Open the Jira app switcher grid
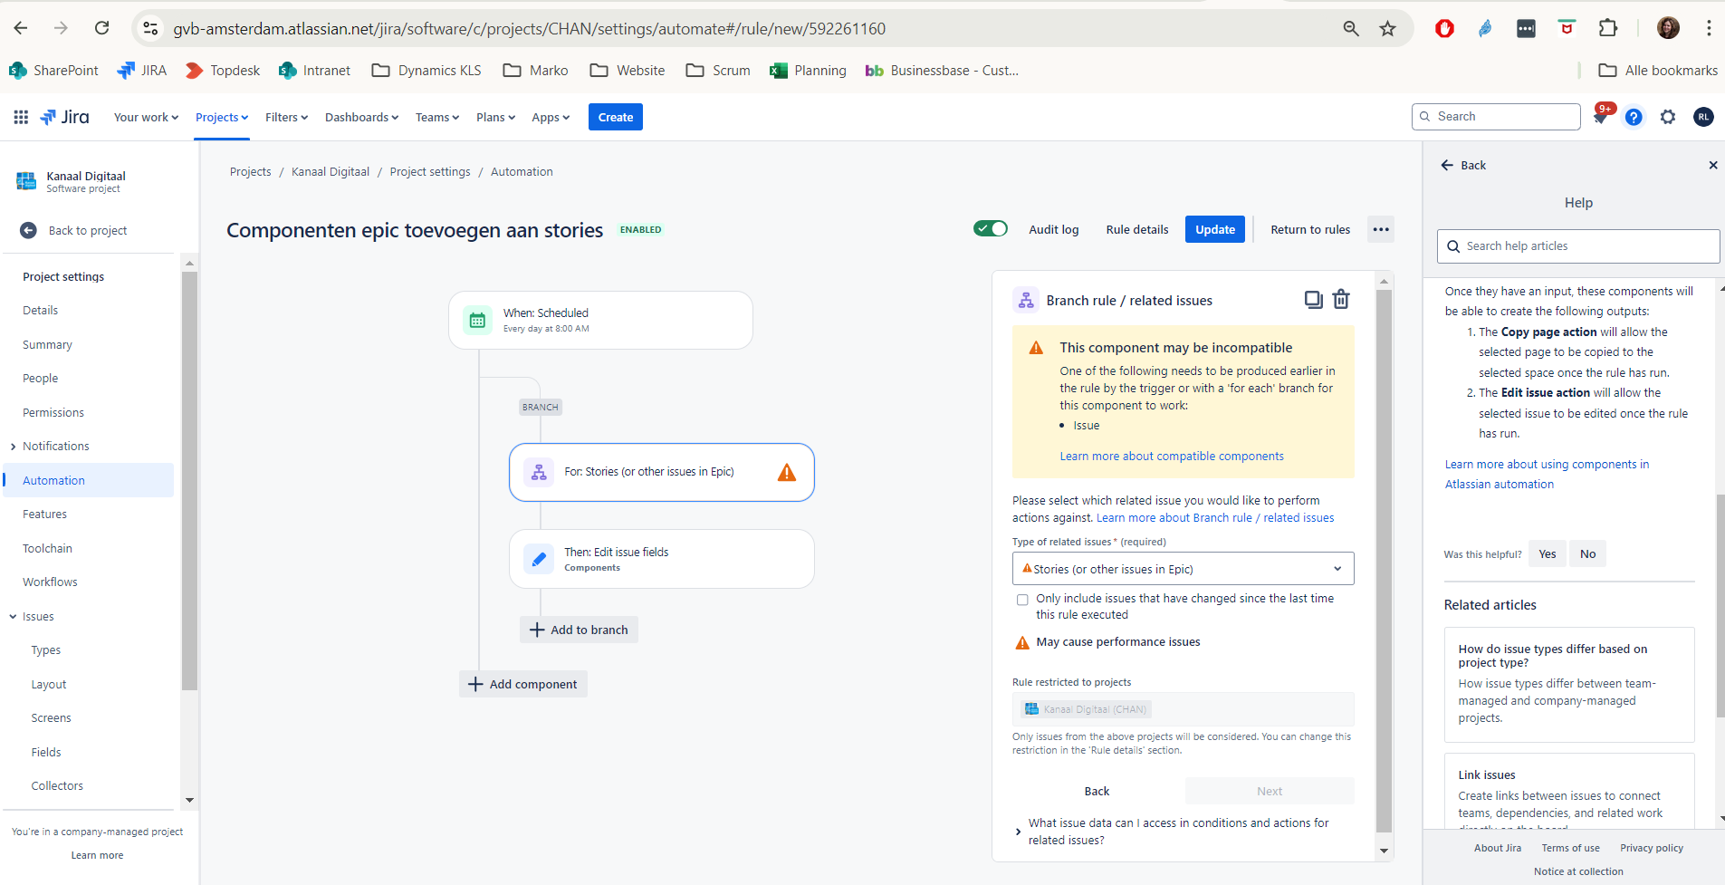The width and height of the screenshot is (1725, 885). pyautogui.click(x=21, y=117)
